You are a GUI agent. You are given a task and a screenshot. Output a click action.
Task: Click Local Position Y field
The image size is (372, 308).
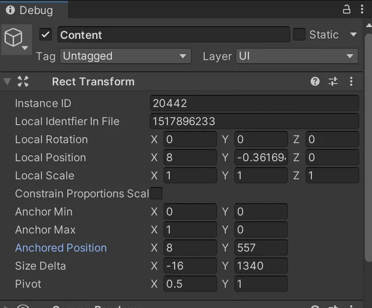click(x=261, y=158)
